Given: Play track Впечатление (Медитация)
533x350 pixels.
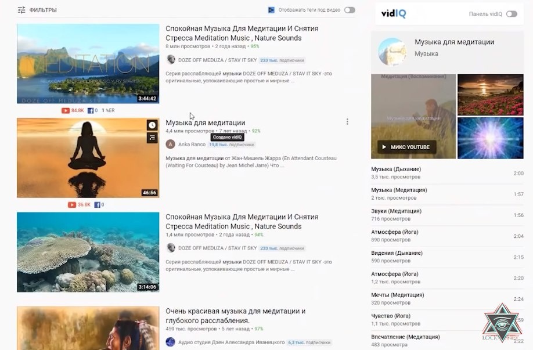Looking at the screenshot, I should pyautogui.click(x=447, y=341).
